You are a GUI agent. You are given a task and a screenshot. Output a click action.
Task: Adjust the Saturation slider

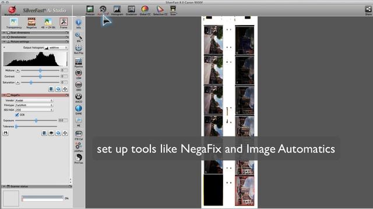coord(40,82)
